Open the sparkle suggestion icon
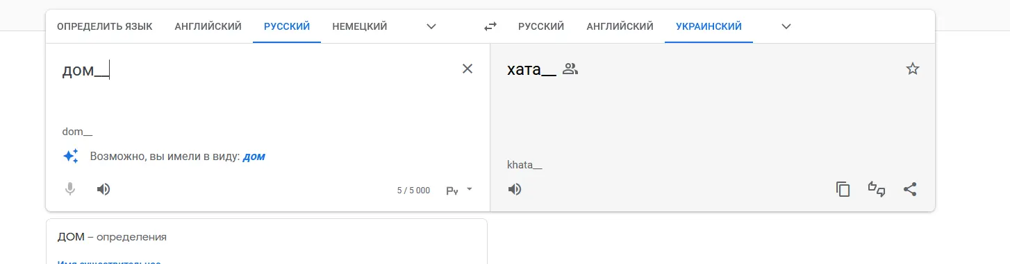This screenshot has height=264, width=1010. [x=71, y=157]
